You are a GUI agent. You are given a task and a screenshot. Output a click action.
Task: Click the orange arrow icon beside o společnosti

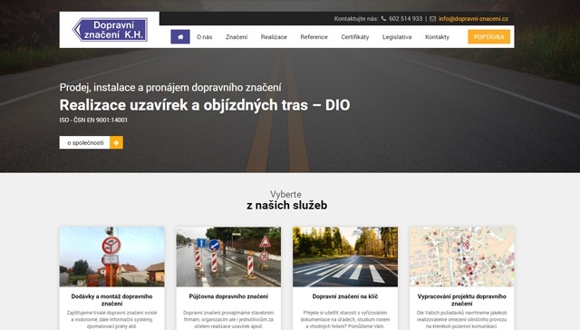pyautogui.click(x=117, y=142)
